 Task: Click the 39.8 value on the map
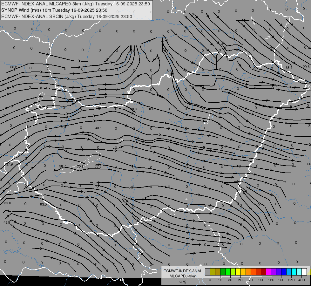click(x=8, y=203)
